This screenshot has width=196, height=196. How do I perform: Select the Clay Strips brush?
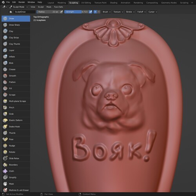pos(16,38)
